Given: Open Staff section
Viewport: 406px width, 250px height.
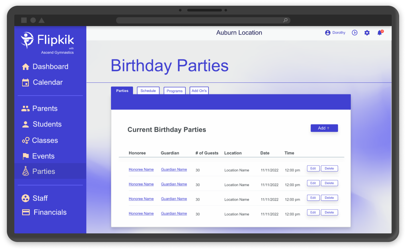Looking at the screenshot, I should pyautogui.click(x=40, y=198).
